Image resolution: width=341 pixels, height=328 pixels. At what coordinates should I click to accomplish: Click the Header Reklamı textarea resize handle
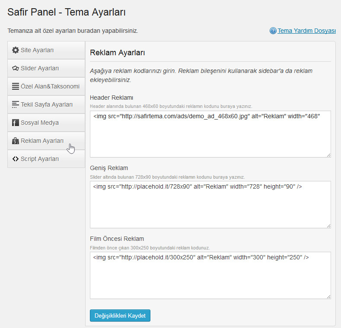(328, 155)
